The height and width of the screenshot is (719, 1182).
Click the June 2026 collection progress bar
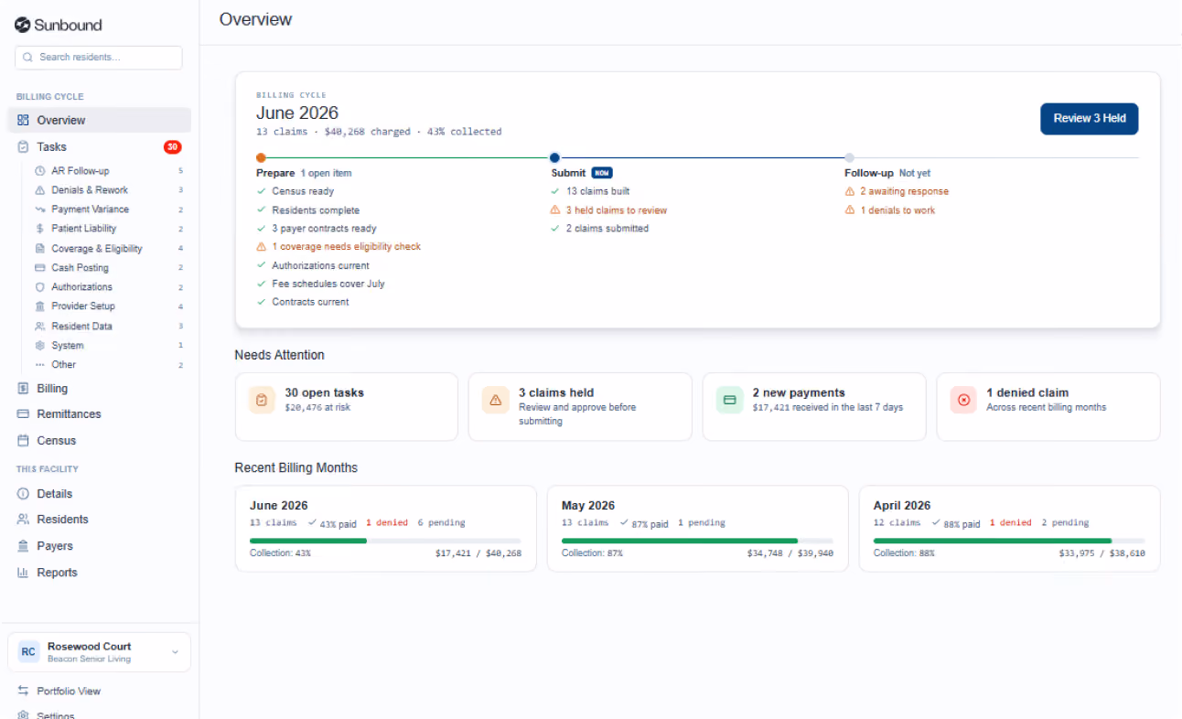(385, 541)
